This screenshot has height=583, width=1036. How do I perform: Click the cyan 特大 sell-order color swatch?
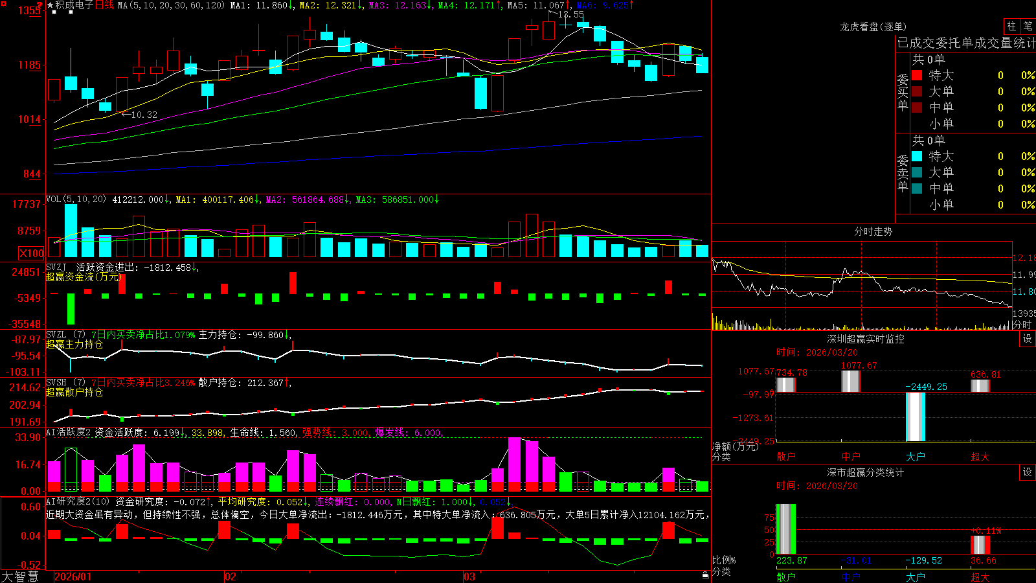917,156
